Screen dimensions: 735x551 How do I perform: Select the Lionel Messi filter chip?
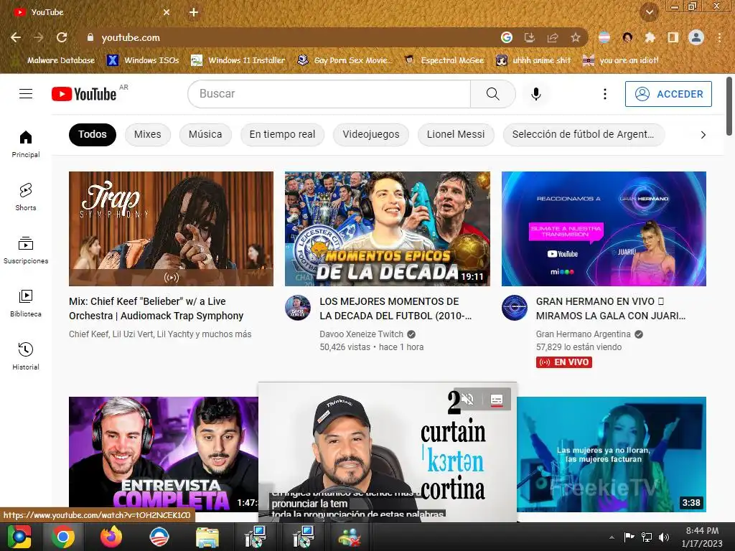point(456,134)
